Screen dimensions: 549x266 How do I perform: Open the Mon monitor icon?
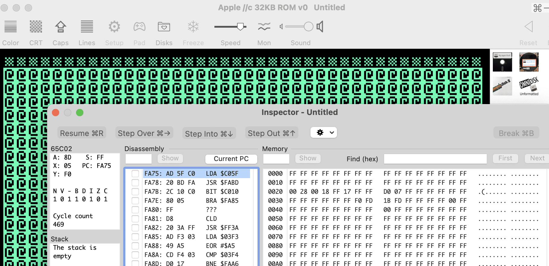tap(264, 27)
